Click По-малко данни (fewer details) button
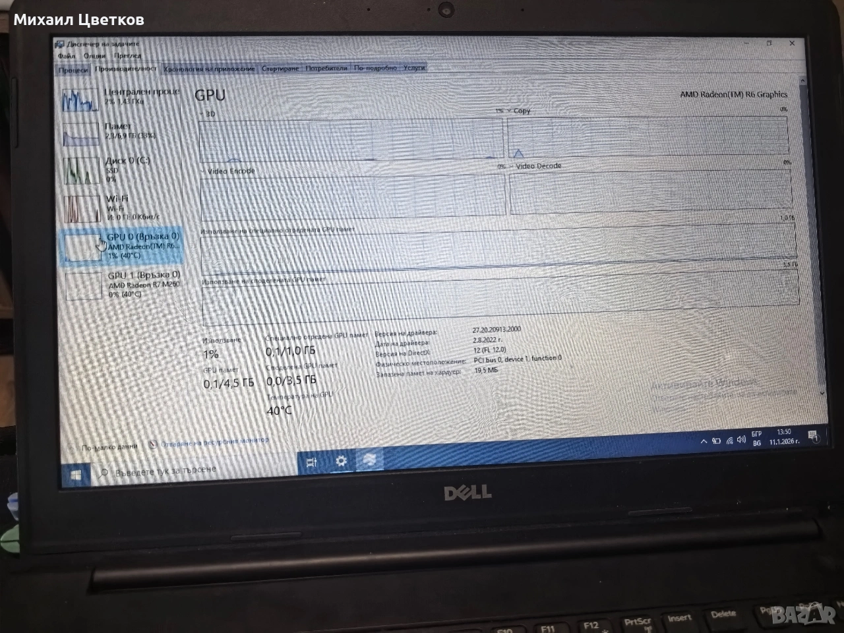844x633 pixels. 109,446
